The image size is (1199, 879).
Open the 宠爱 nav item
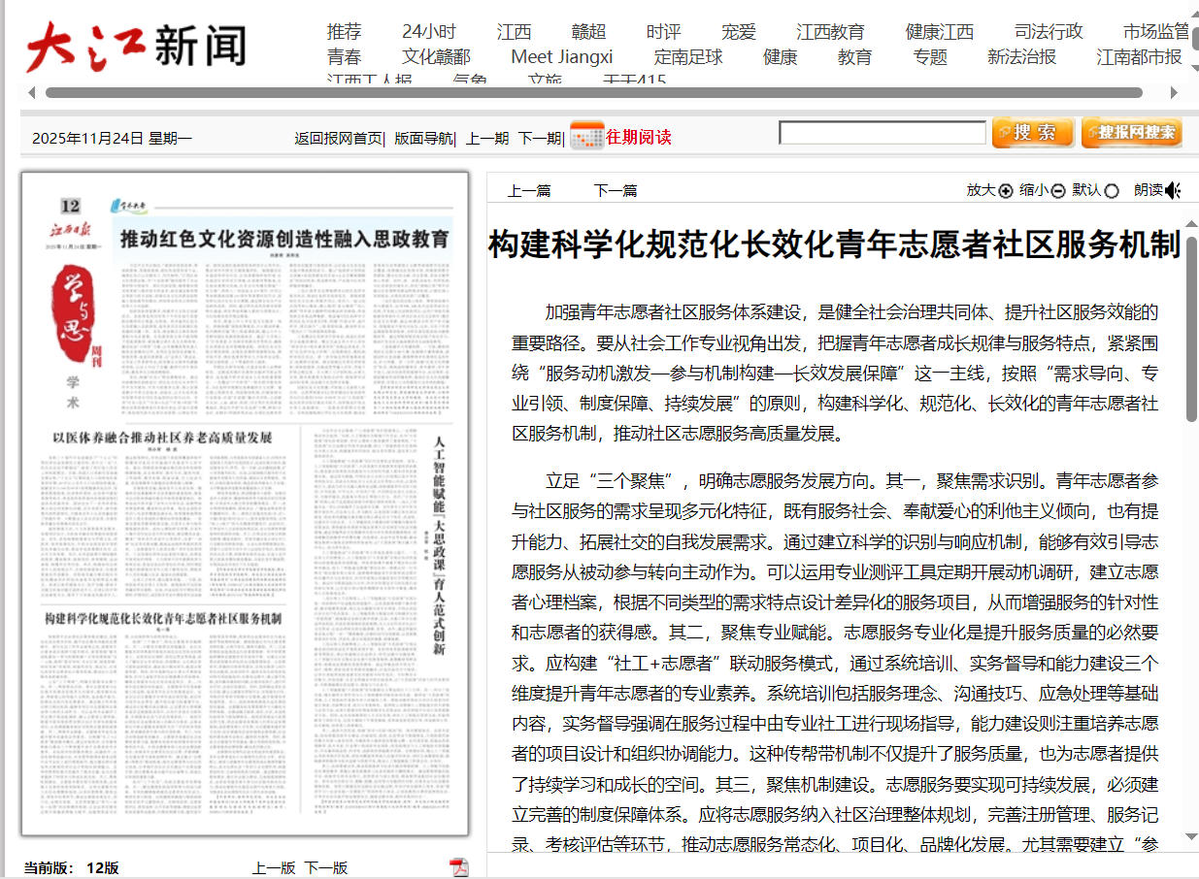pos(738,31)
